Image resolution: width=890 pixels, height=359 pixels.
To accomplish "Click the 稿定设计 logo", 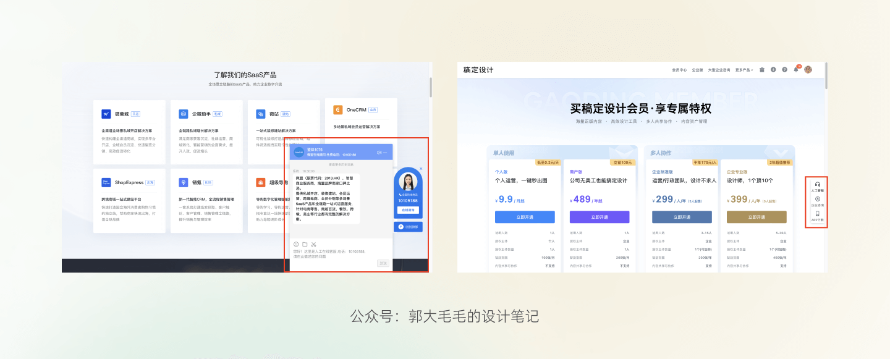I will click(x=478, y=70).
